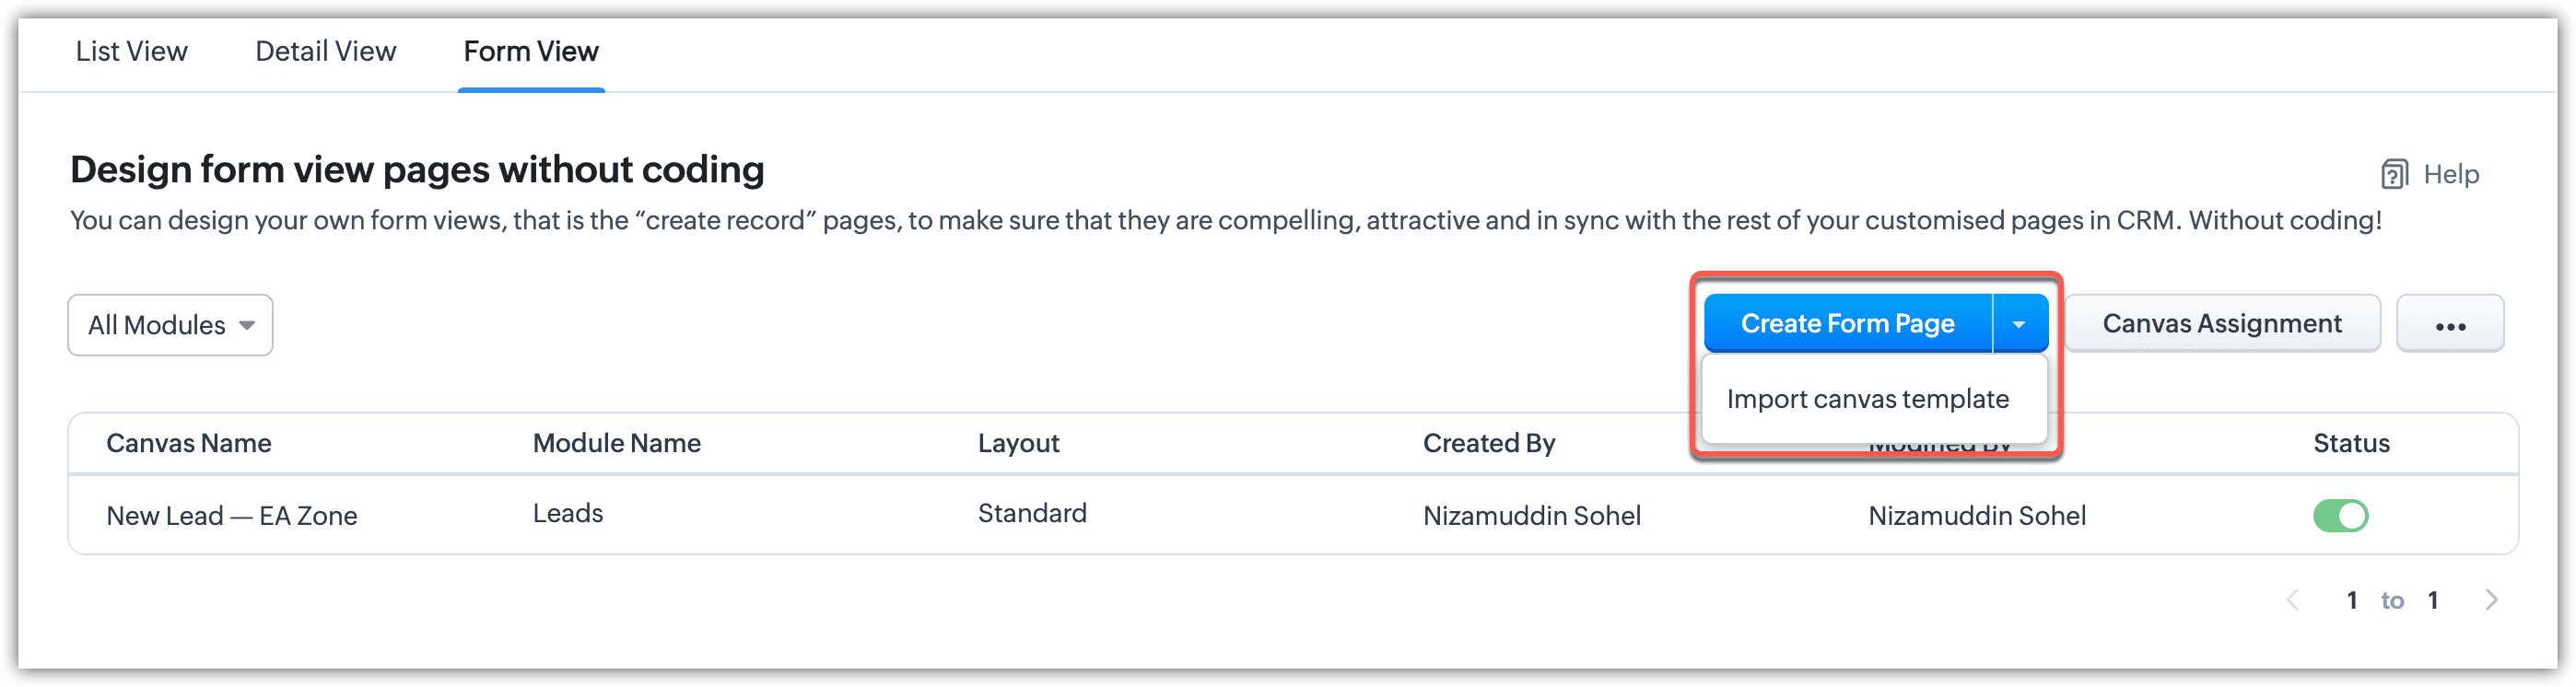This screenshot has width=2576, height=687.
Task: Toggle the status switch for New Lead canvas
Action: pos(2339,516)
